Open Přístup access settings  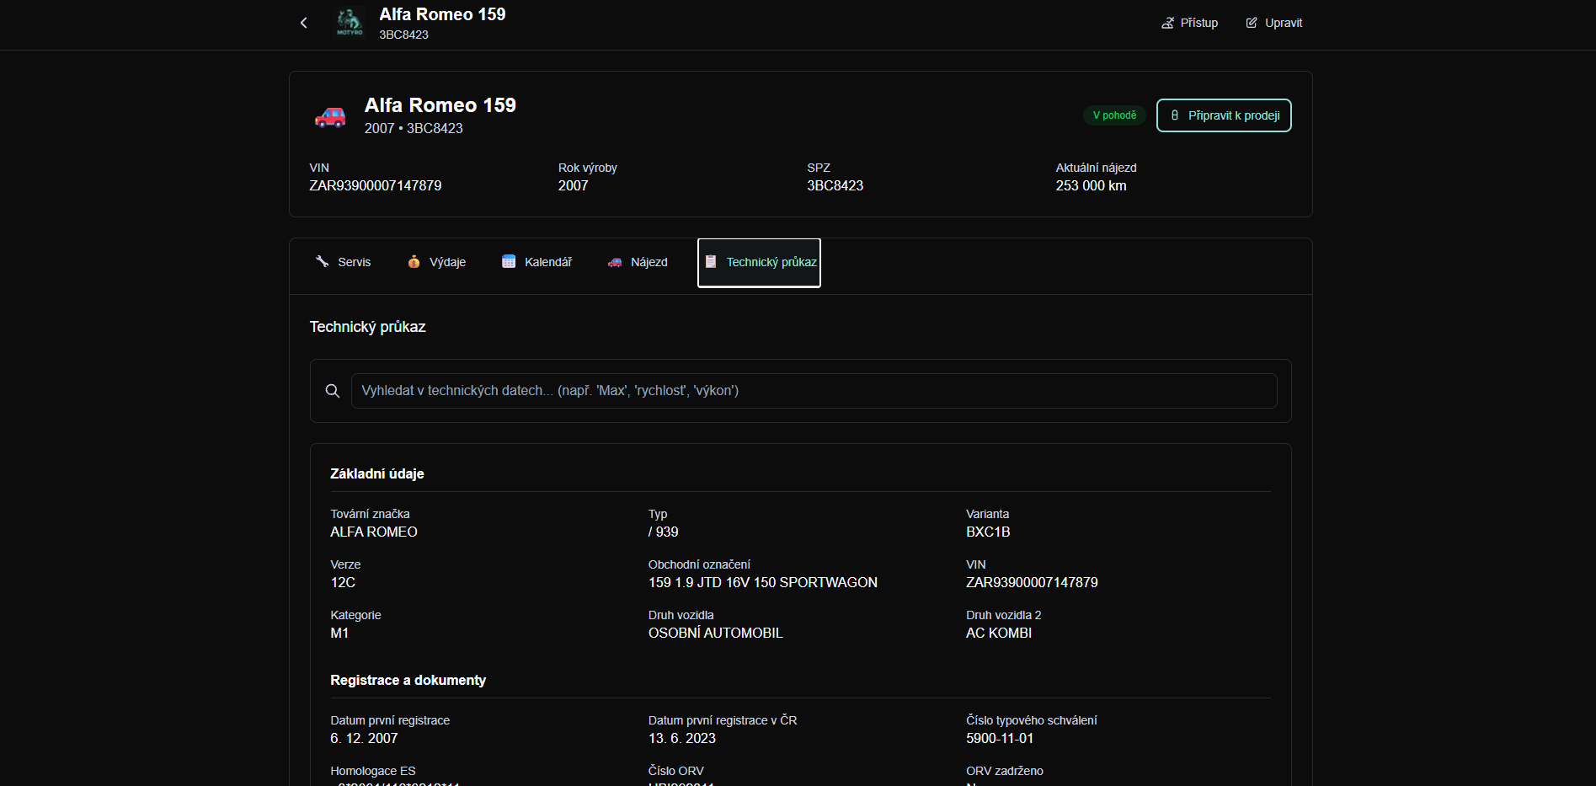click(1189, 23)
